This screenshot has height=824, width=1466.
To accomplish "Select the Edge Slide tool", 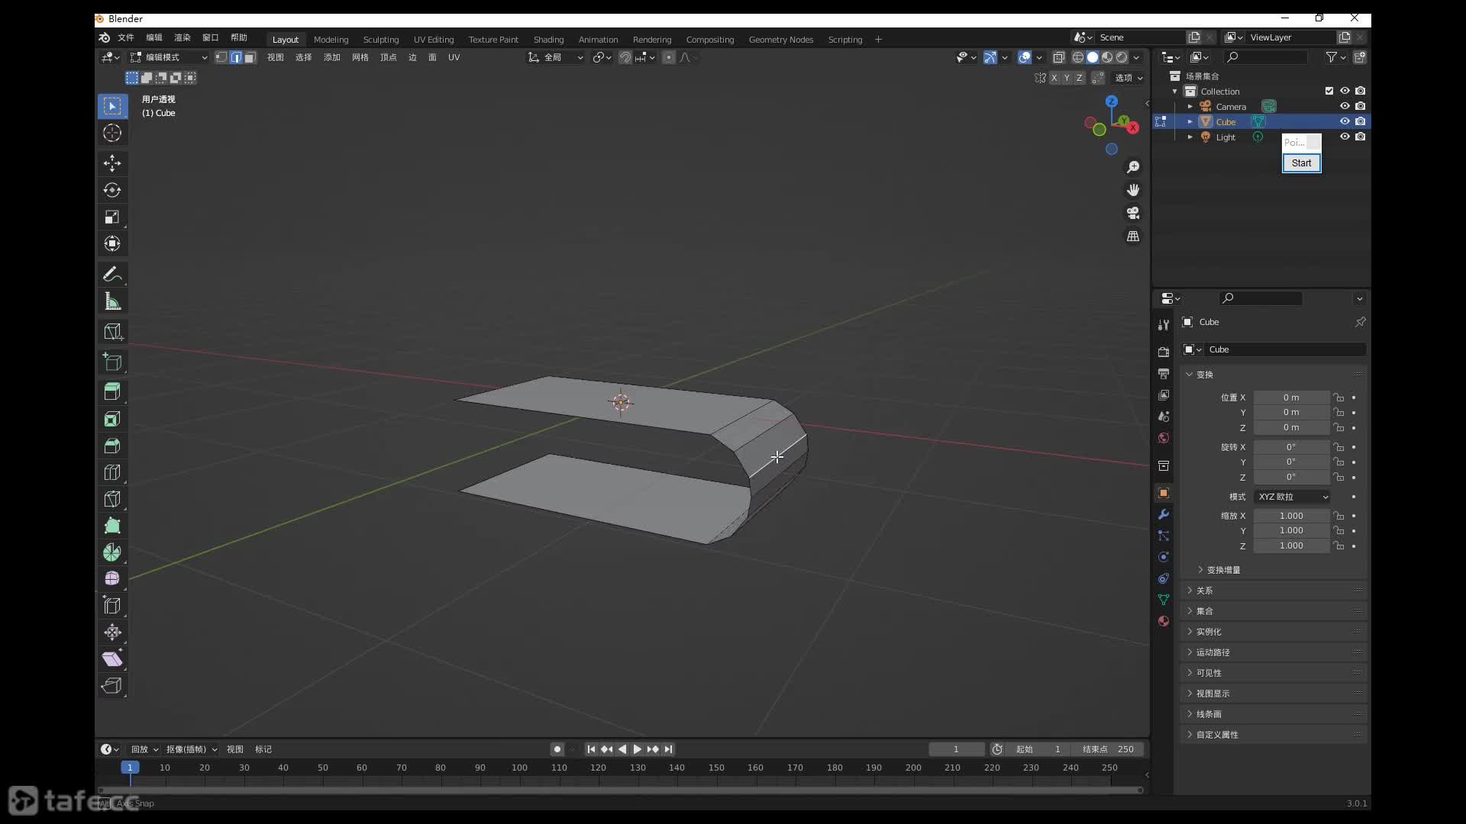I will coord(112,606).
